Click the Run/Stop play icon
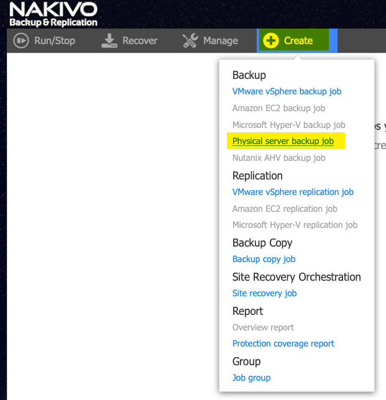386x400 pixels. point(21,40)
